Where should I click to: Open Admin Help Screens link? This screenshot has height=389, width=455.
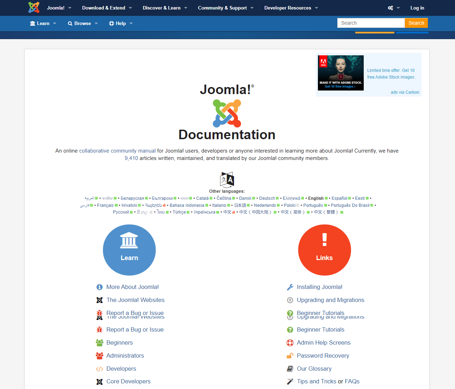coord(324,343)
